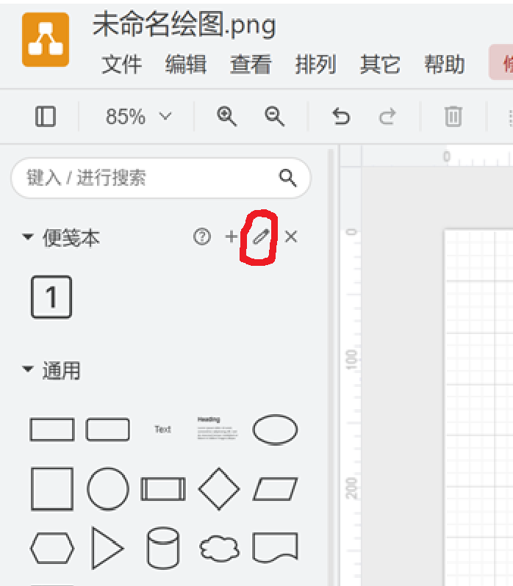The height and width of the screenshot is (586, 513).
Task: Select the Document shape with wavy bottom
Action: pyautogui.click(x=275, y=548)
